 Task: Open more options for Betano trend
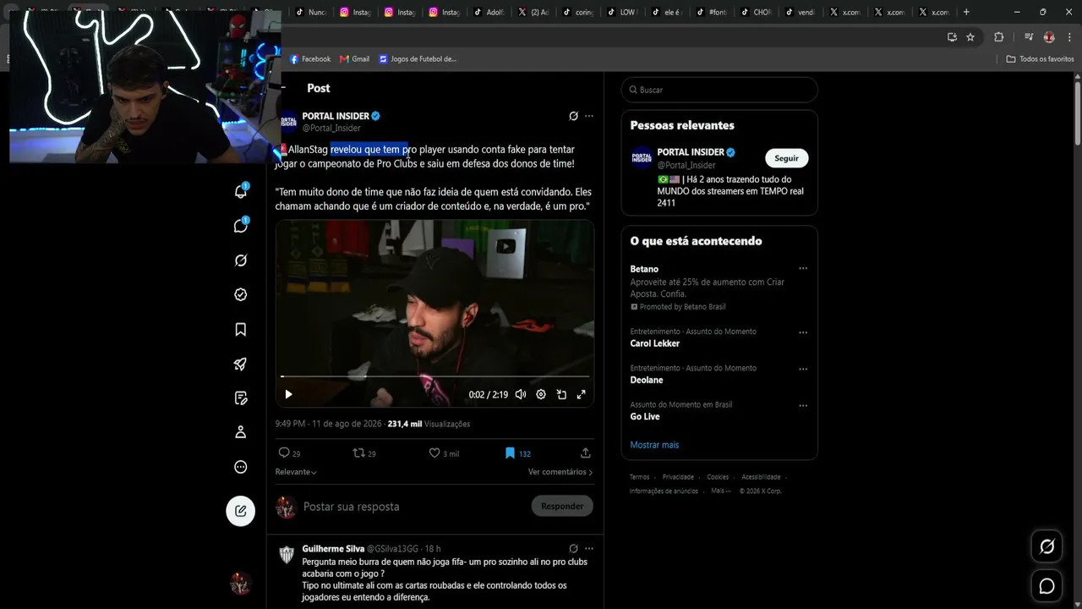(x=803, y=269)
